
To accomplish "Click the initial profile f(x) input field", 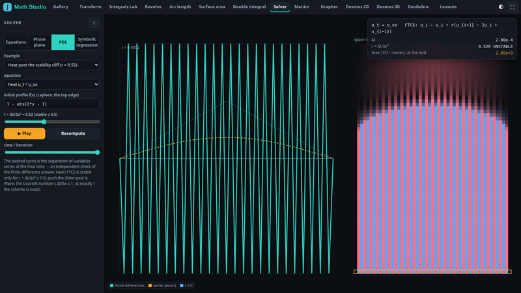I will pos(51,104).
